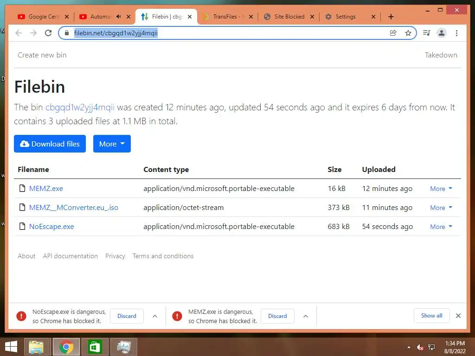Screen dimensions: 475x356
Task: Open the Chrome profile avatar
Action: tap(442, 33)
